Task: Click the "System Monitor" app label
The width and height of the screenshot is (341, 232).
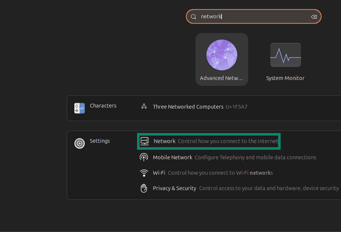Action: (285, 78)
